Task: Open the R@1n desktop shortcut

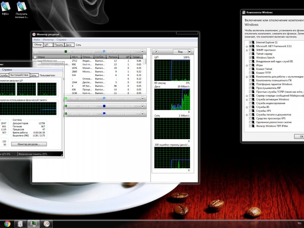Action: pyautogui.click(x=6, y=8)
